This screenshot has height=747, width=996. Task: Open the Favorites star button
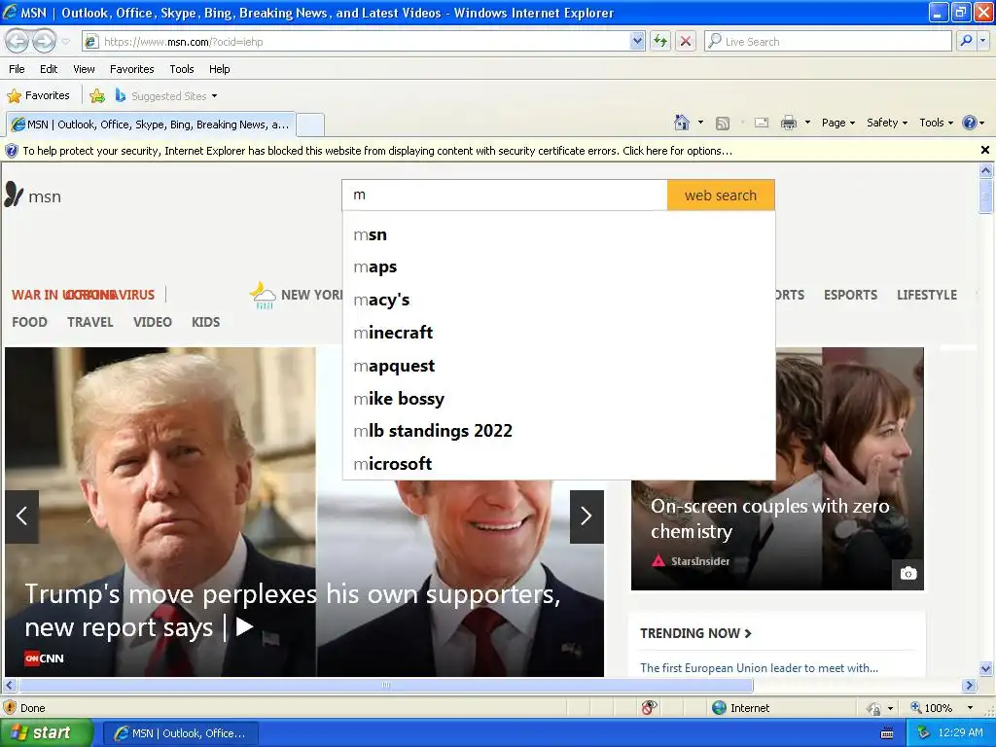[38, 96]
